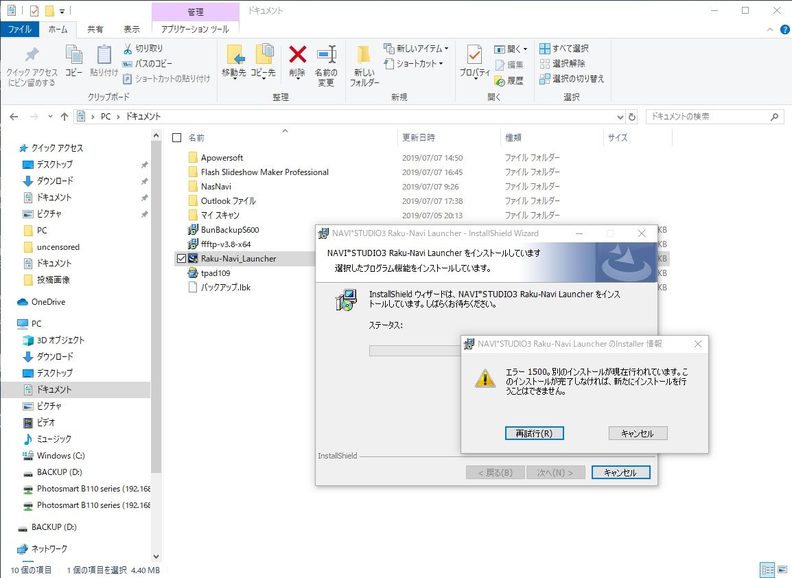Click Cancel (キャンセル) in error dialog
Screen dimensions: 792x578
pyautogui.click(x=638, y=433)
